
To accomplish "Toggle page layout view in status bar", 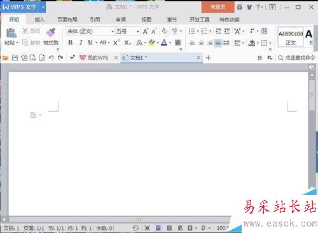I will pos(158,228).
